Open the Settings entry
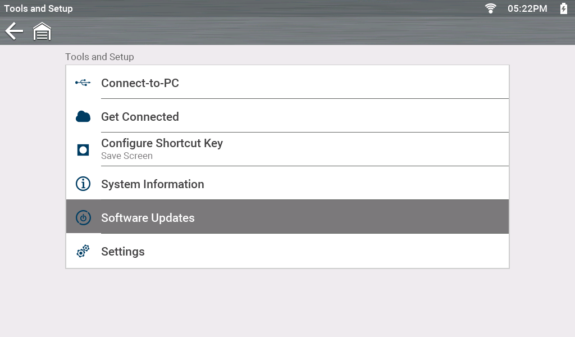Screen dimensions: 575x337 123,252
